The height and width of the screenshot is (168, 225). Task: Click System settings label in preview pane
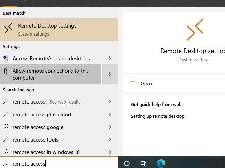click(x=195, y=60)
